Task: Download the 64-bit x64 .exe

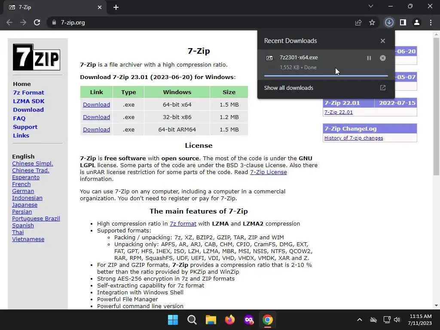Action: (x=97, y=105)
